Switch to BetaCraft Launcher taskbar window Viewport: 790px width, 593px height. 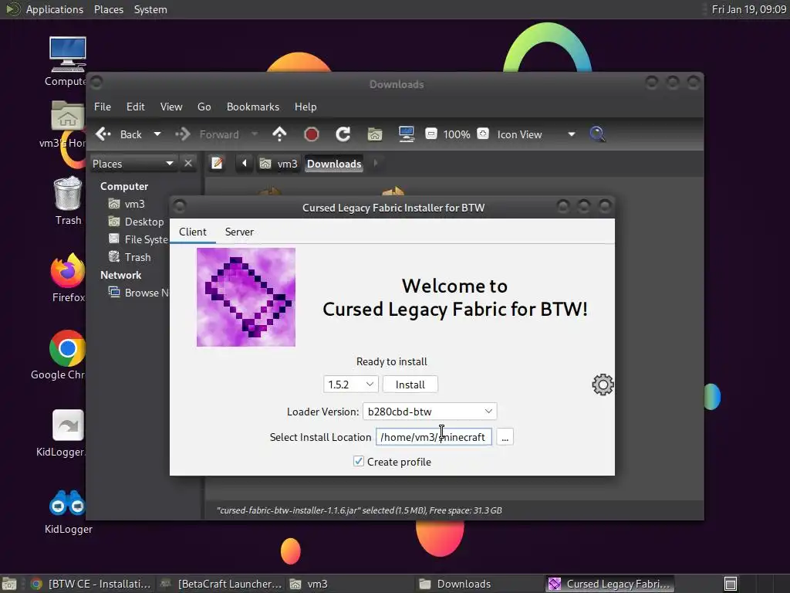coord(220,584)
